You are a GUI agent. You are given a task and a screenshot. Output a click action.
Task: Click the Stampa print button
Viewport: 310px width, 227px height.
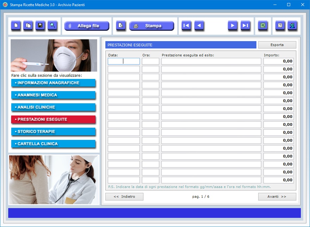click(151, 26)
